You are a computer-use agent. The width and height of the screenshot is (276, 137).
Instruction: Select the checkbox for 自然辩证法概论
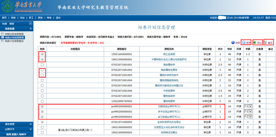(42, 133)
